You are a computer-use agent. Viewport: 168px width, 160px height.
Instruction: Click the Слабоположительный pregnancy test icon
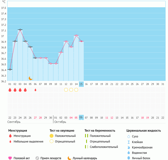click(86, 147)
